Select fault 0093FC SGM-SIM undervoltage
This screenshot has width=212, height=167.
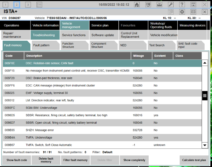[102, 108]
